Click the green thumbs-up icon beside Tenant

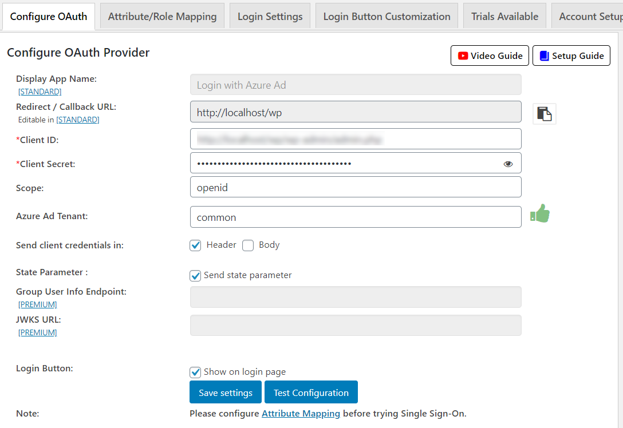pyautogui.click(x=539, y=215)
